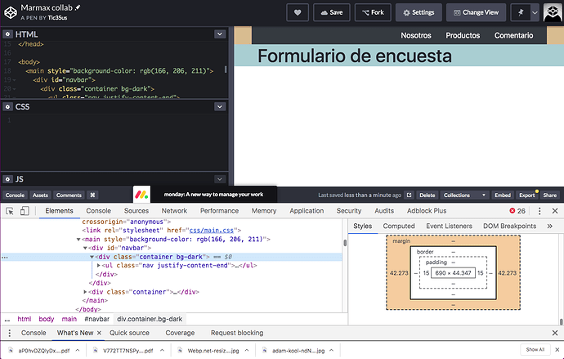Click the Fork button

374,13
